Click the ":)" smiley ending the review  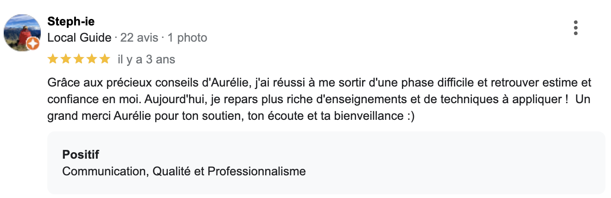click(409, 116)
